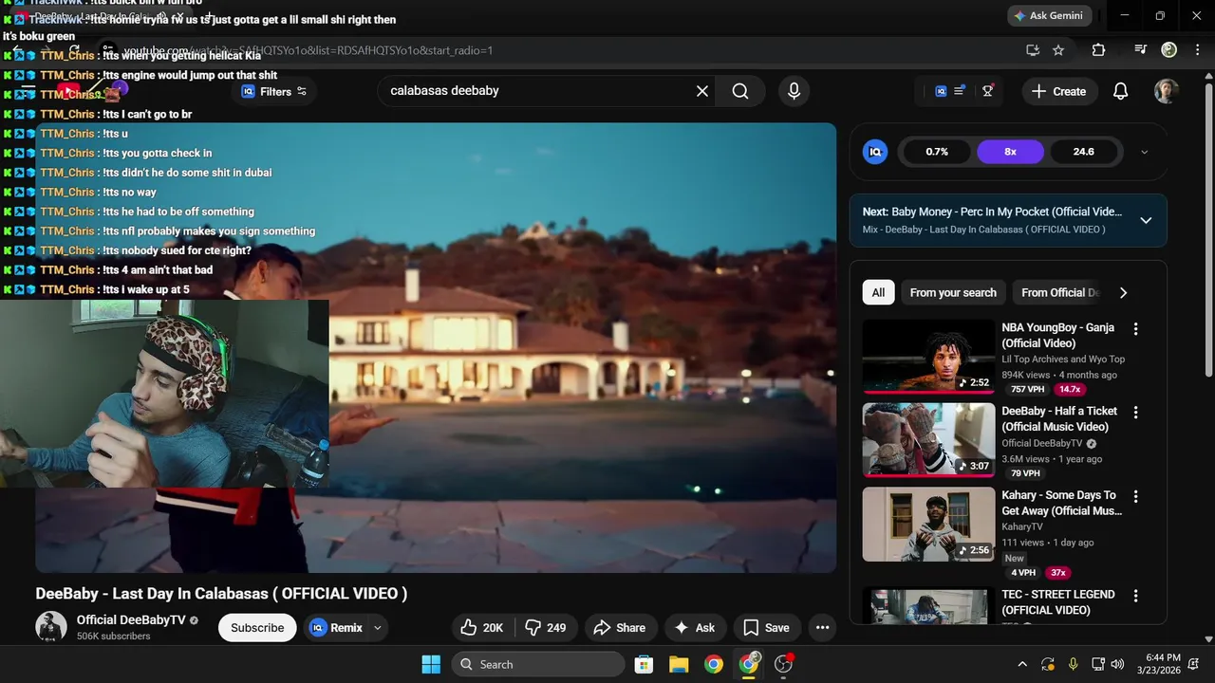
Task: Open the Chrome profile avatar
Action: click(1169, 49)
